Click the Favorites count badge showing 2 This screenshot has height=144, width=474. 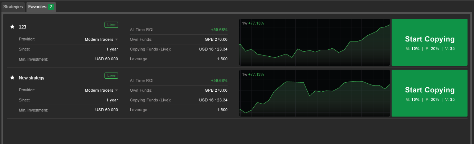click(x=51, y=7)
